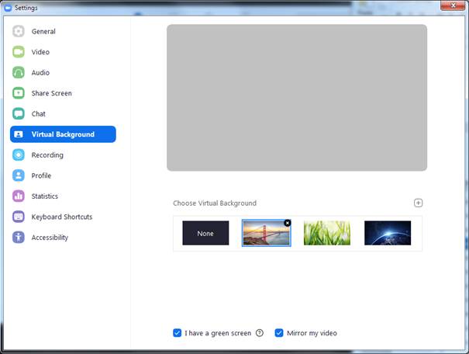Open green screen help question mark
Viewport: 469px width, 354px height.
(x=260, y=333)
